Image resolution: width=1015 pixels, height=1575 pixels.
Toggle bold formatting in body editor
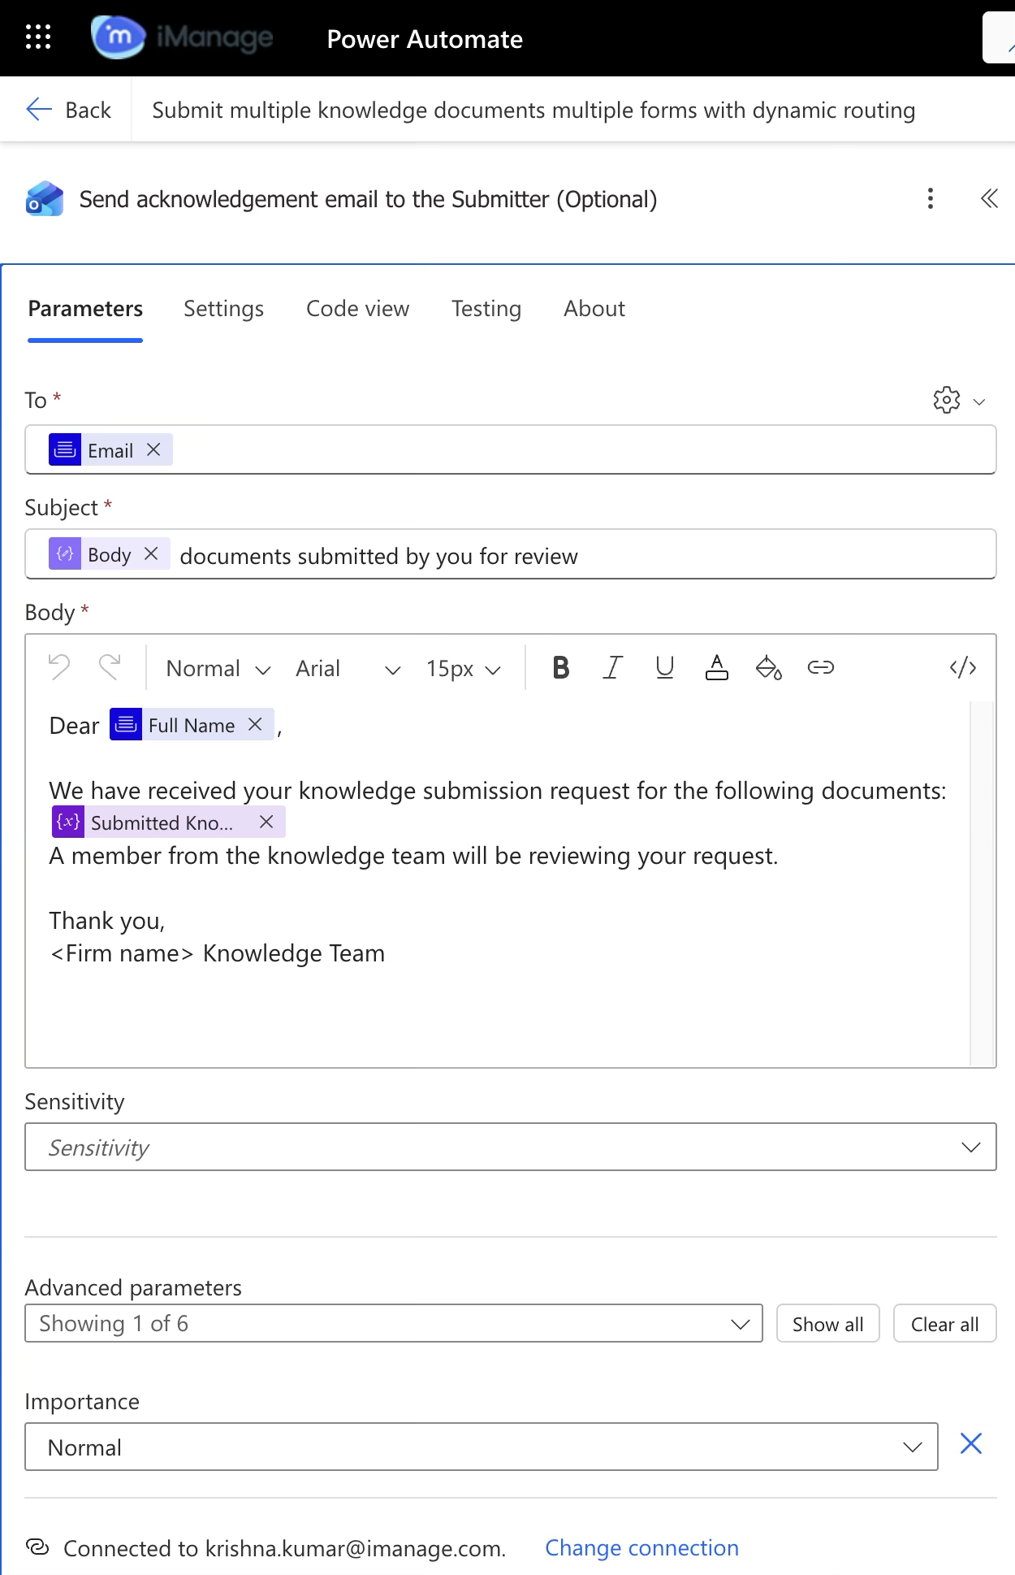(x=560, y=668)
